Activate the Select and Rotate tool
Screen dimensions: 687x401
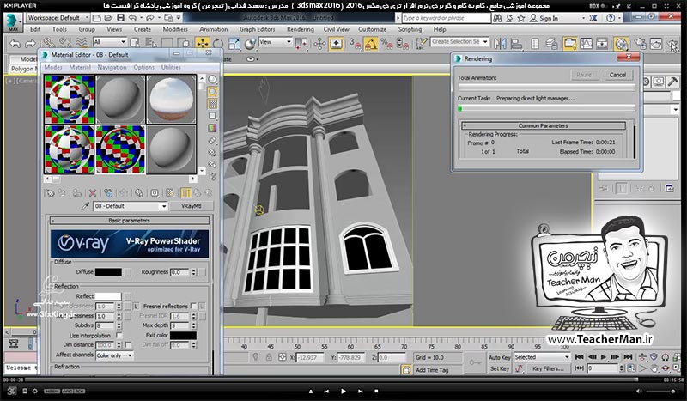pos(218,43)
